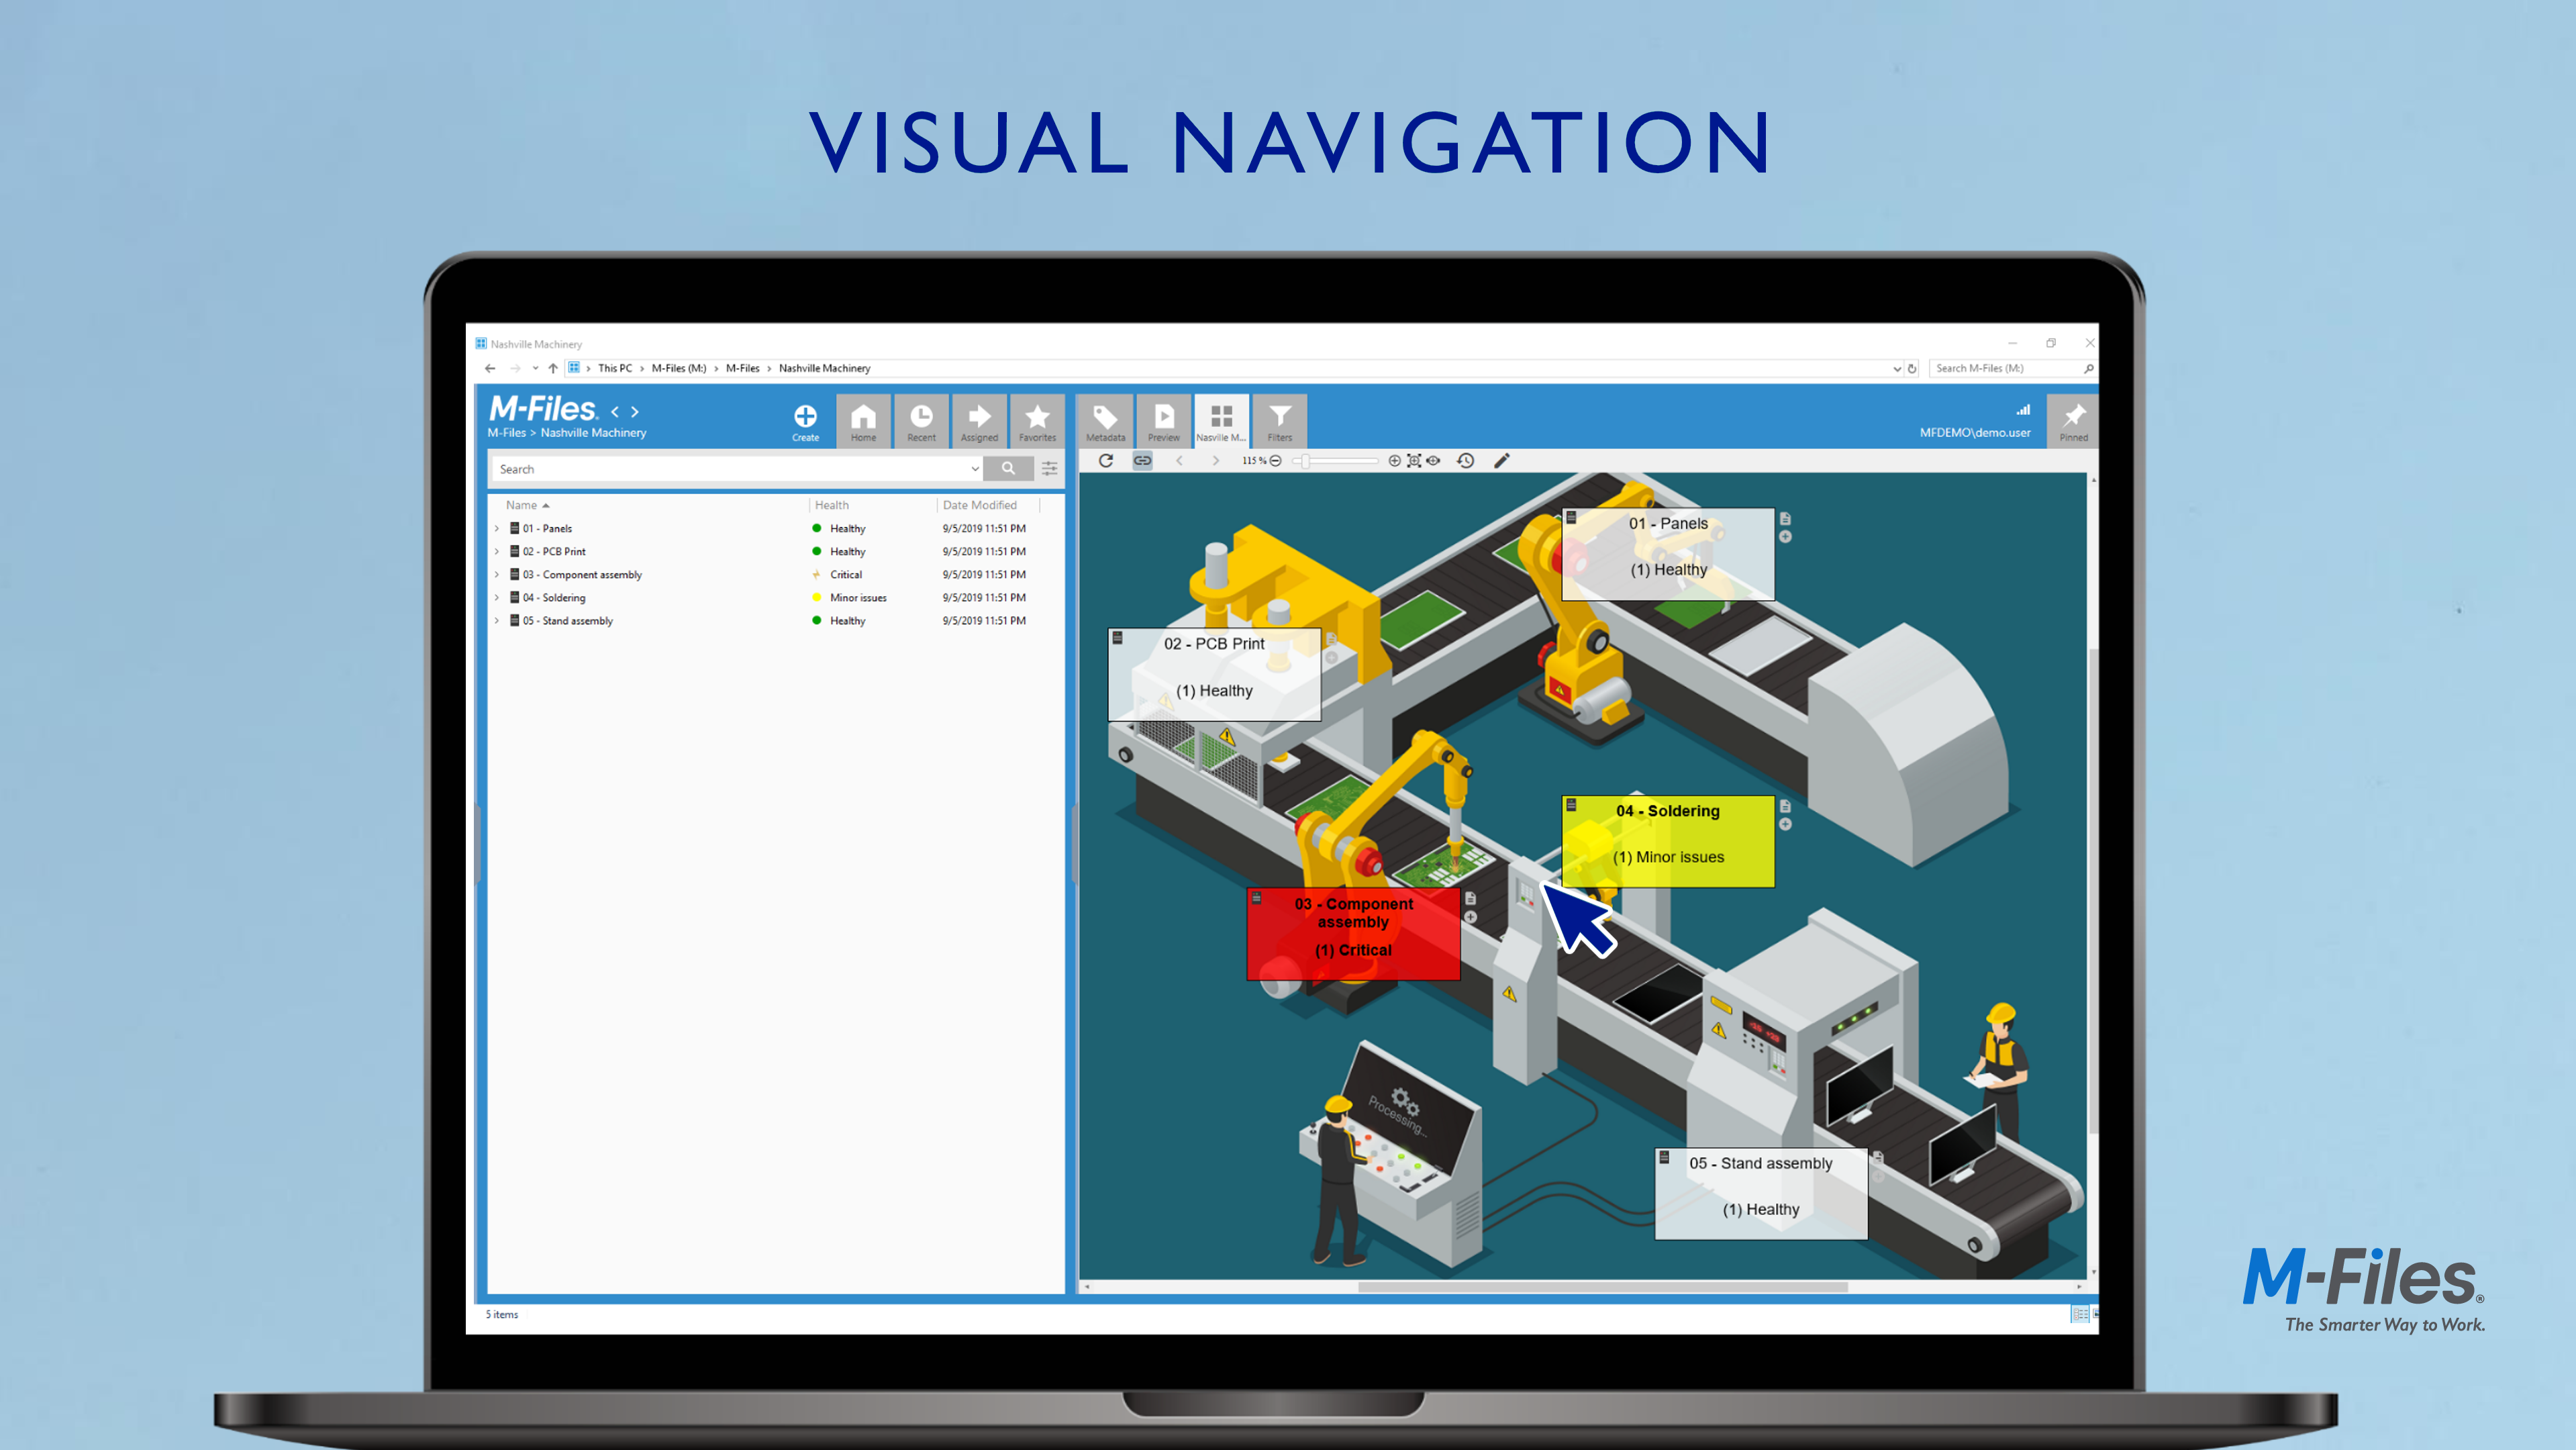This screenshot has height=1450, width=2576.
Task: Click the zoom level slider handle
Action: [x=1304, y=461]
